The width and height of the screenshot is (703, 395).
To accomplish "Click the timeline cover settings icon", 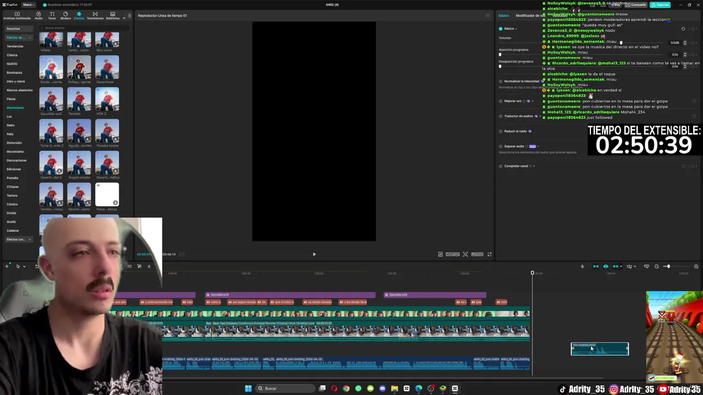I will tap(646, 267).
